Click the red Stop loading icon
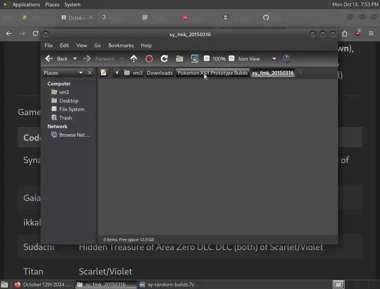The height and width of the screenshot is (289, 380). pyautogui.click(x=149, y=59)
